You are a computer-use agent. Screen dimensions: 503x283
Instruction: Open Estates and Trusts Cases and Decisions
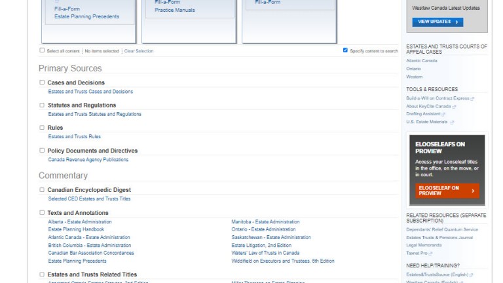coord(90,92)
